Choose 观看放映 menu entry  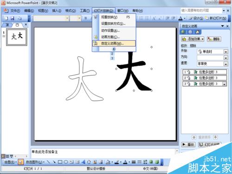click(114, 17)
